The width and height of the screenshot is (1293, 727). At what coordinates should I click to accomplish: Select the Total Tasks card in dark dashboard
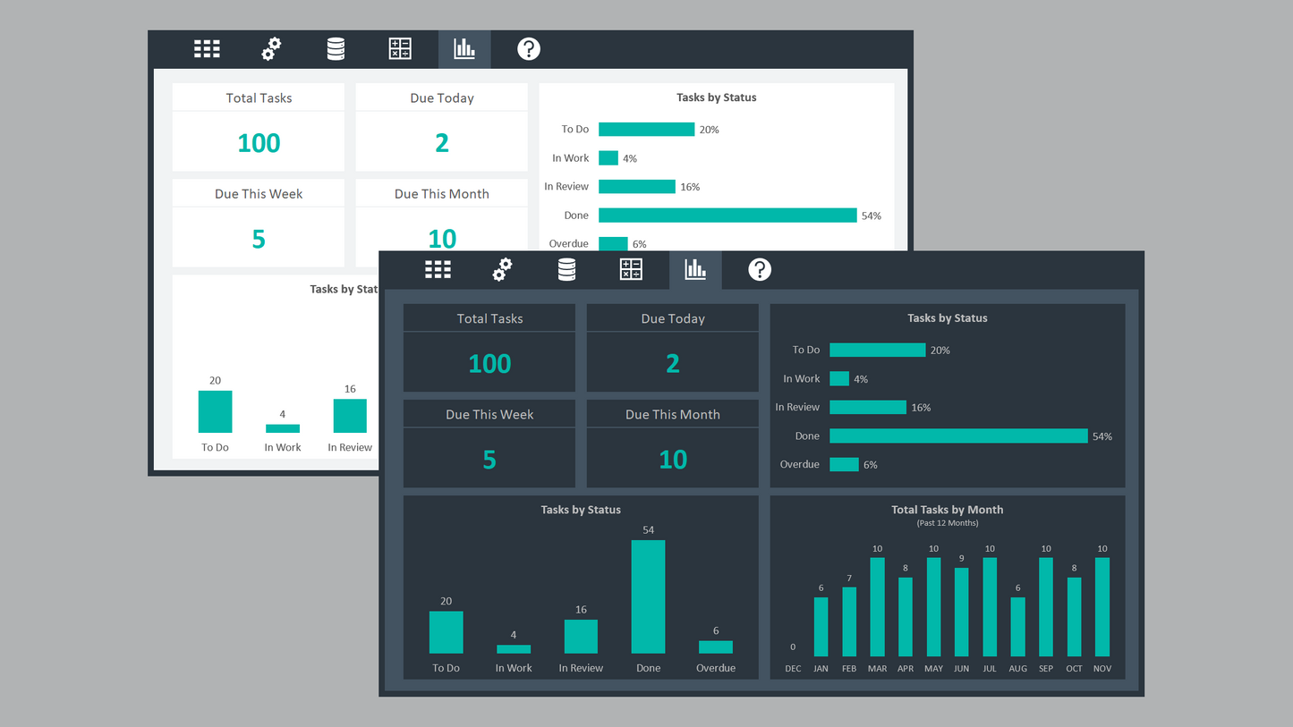coord(489,348)
